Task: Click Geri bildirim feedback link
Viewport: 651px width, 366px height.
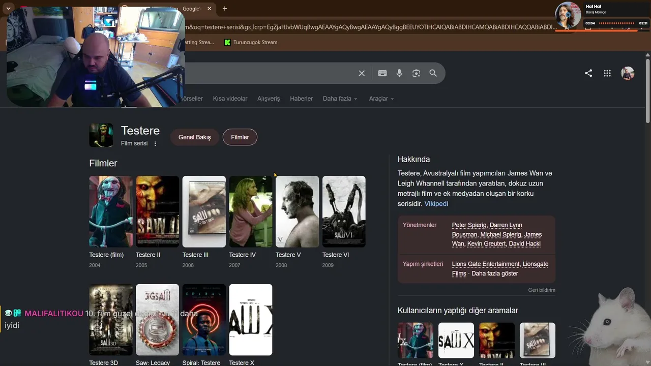Action: coord(542,290)
